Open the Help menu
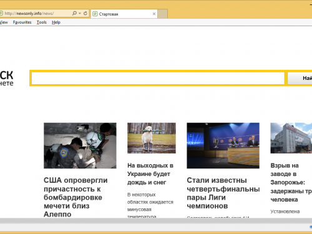 [x=56, y=22]
